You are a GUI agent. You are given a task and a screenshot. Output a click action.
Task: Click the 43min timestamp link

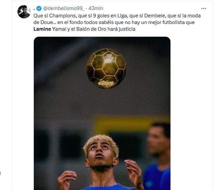[96, 8]
